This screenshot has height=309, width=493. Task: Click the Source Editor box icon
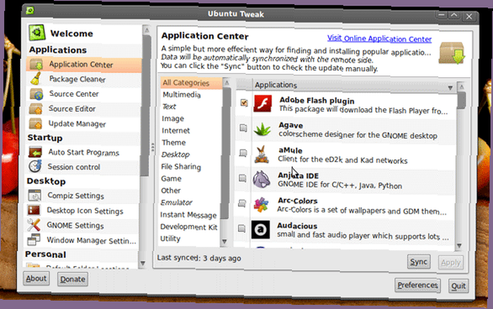35,108
